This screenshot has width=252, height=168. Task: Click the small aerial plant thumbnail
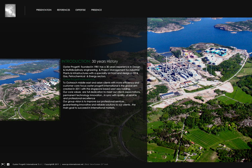tap(30, 90)
